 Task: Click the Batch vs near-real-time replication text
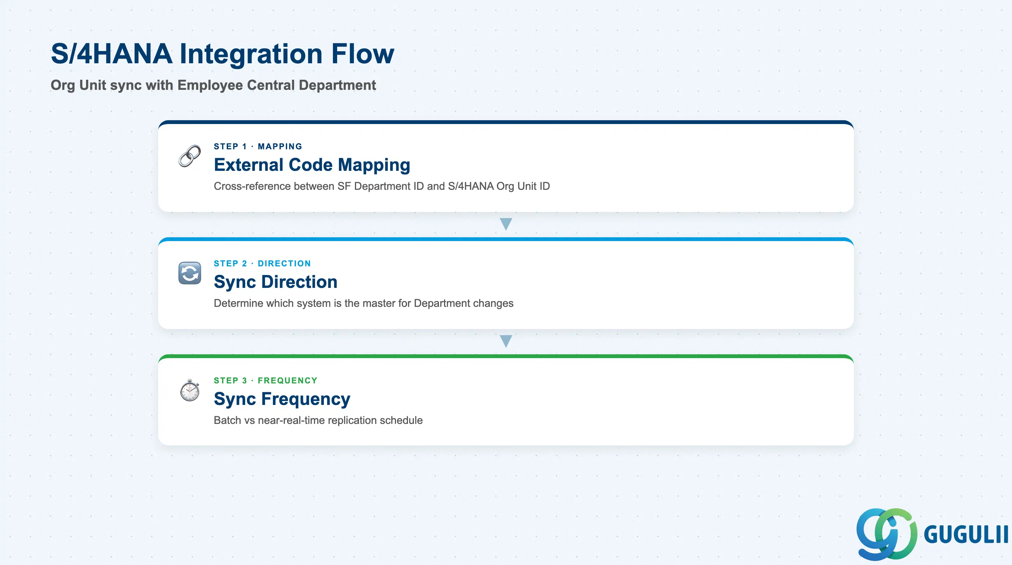(318, 420)
